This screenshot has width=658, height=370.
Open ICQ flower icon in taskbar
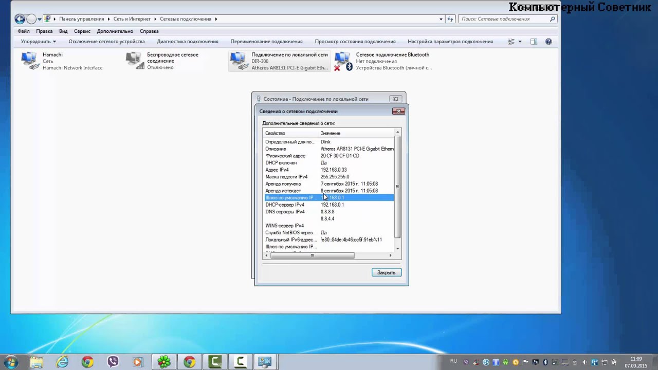click(164, 362)
